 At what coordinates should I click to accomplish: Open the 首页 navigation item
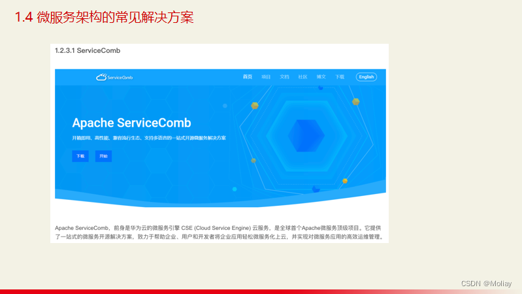248,77
